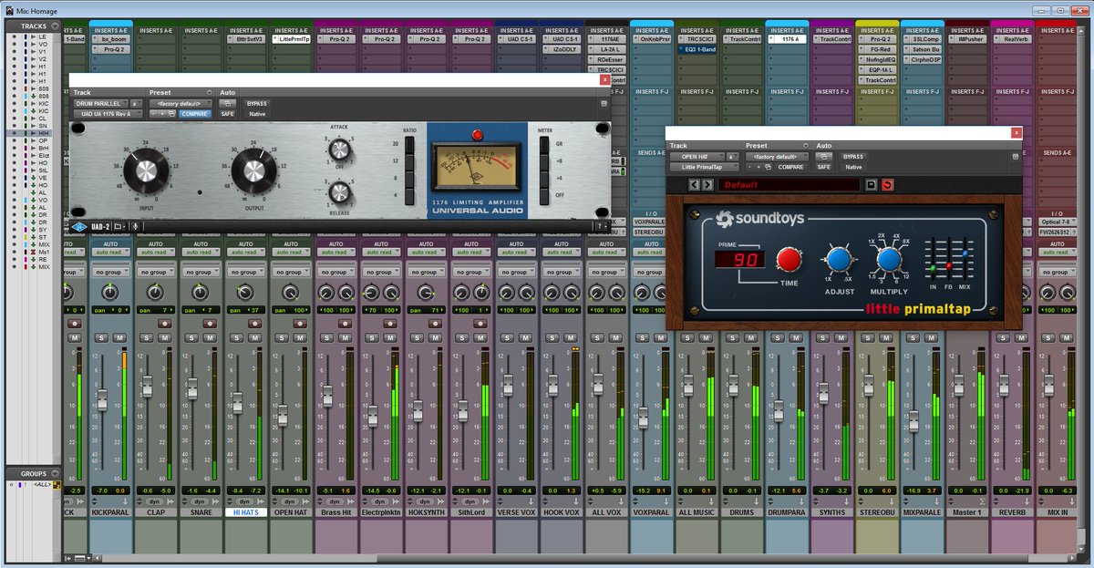Image resolution: width=1094 pixels, height=568 pixels.
Task: Open the UAD-2 preset folder icon
Action: click(x=119, y=226)
